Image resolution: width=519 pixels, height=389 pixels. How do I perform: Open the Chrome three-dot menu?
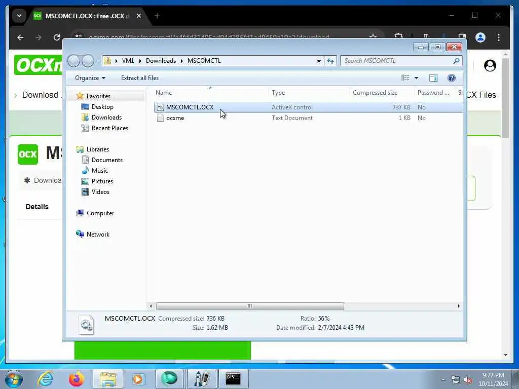(499, 37)
